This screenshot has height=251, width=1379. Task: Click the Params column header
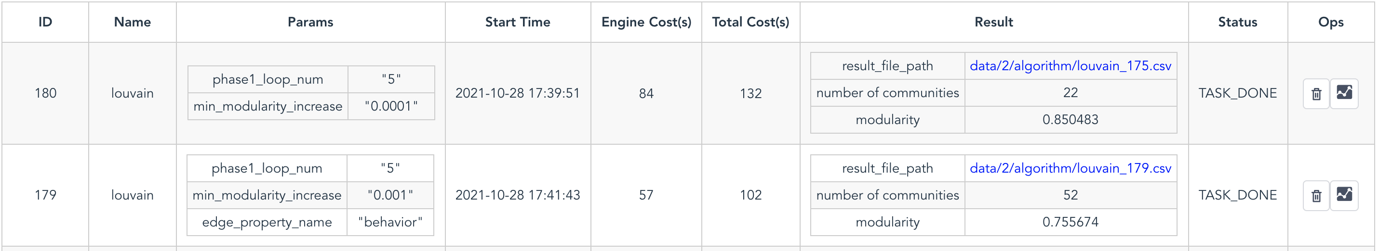pos(310,22)
